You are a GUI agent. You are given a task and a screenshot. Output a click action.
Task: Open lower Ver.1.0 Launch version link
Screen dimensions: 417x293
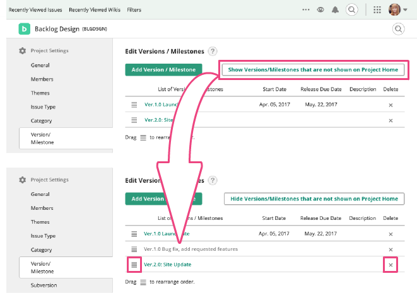point(167,234)
